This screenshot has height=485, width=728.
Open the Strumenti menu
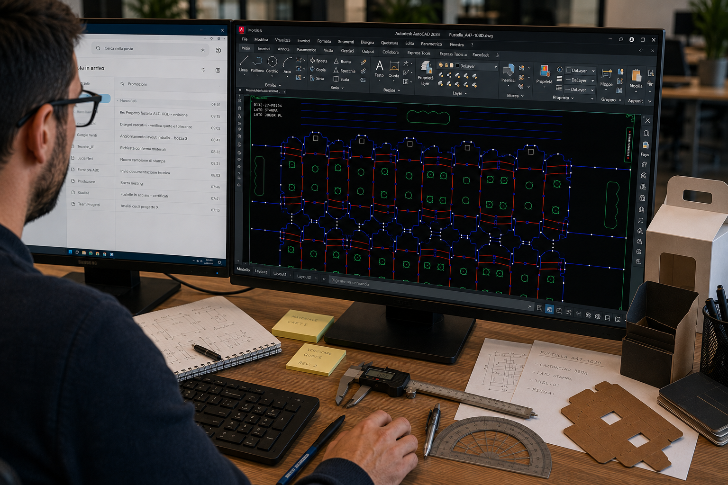pyautogui.click(x=346, y=42)
